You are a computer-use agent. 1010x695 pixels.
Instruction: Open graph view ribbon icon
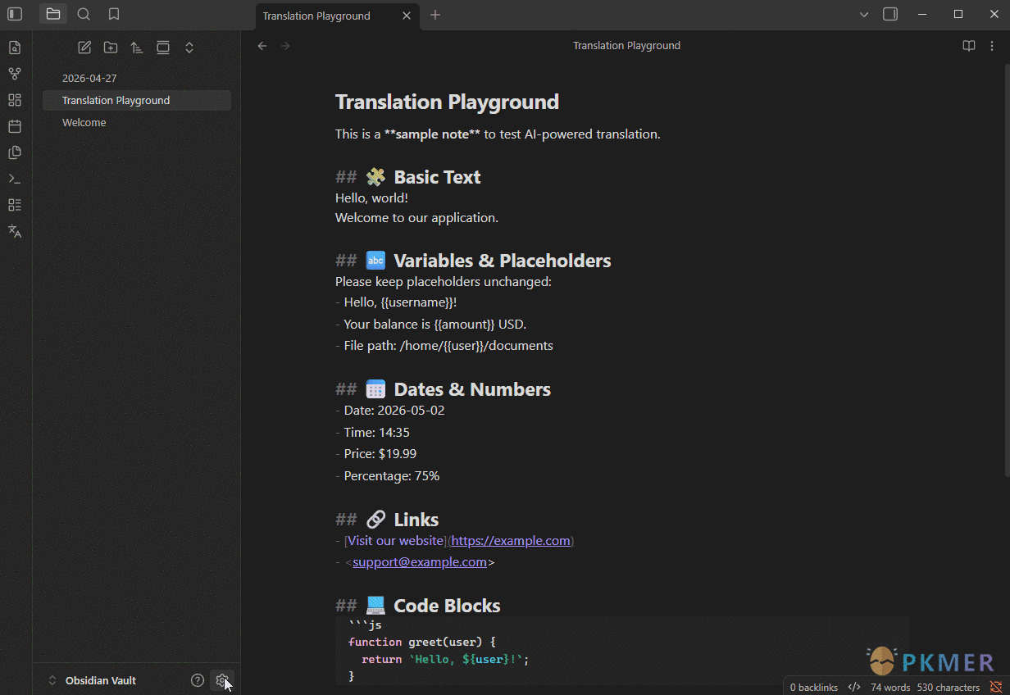click(x=15, y=74)
